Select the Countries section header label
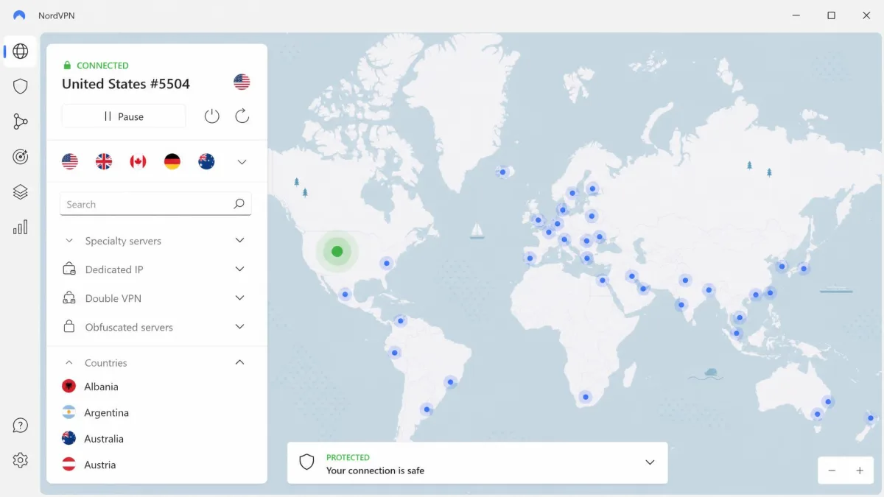The width and height of the screenshot is (884, 497). [106, 363]
